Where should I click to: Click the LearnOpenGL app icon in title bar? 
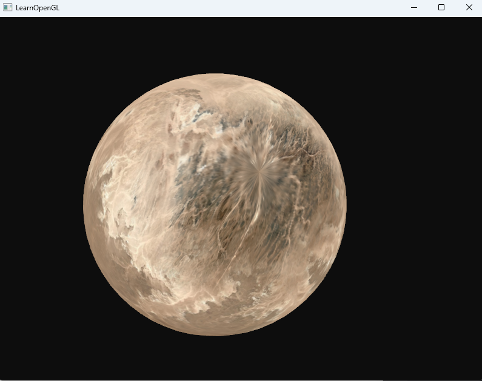[7, 7]
